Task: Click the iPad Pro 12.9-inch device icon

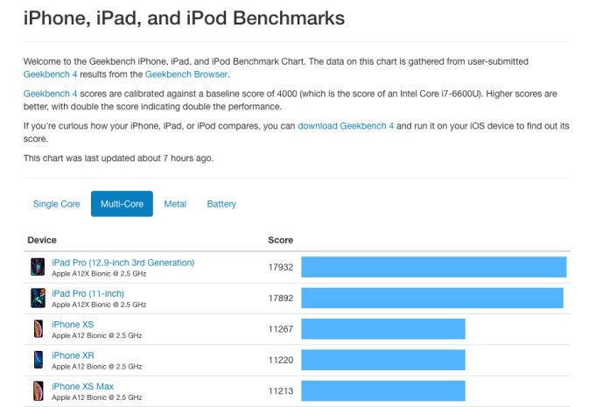Action: (38, 267)
